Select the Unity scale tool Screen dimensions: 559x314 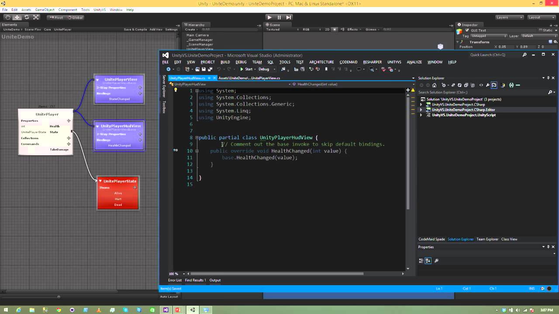[x=36, y=17]
